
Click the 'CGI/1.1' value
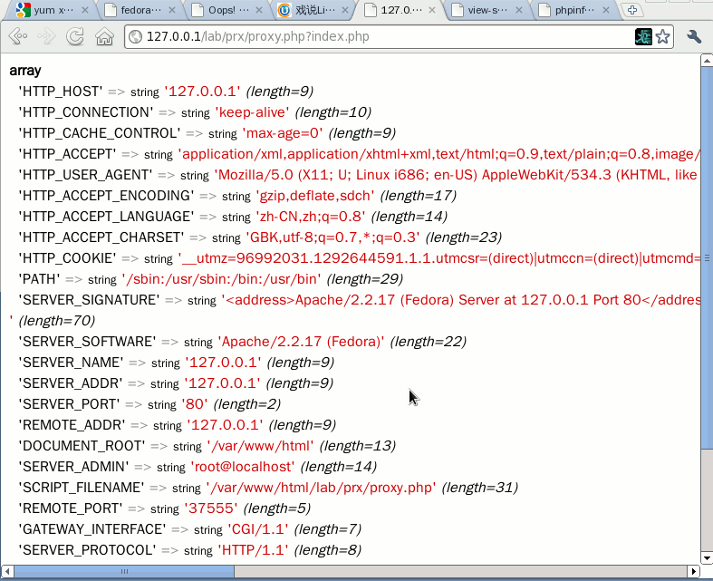point(258,529)
